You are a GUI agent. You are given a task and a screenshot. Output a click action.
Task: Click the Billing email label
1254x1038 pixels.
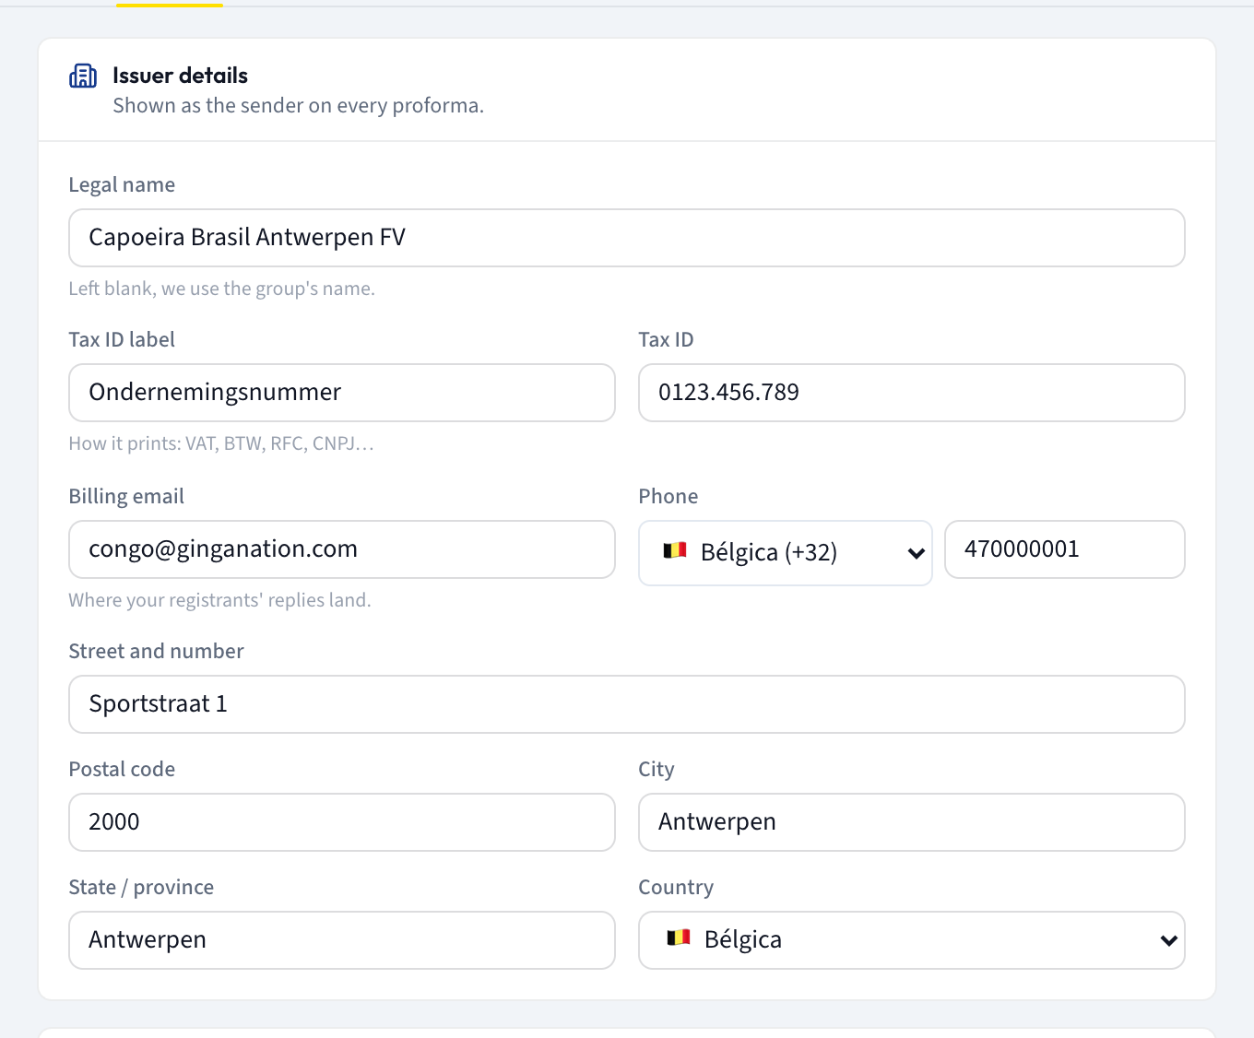click(x=126, y=496)
